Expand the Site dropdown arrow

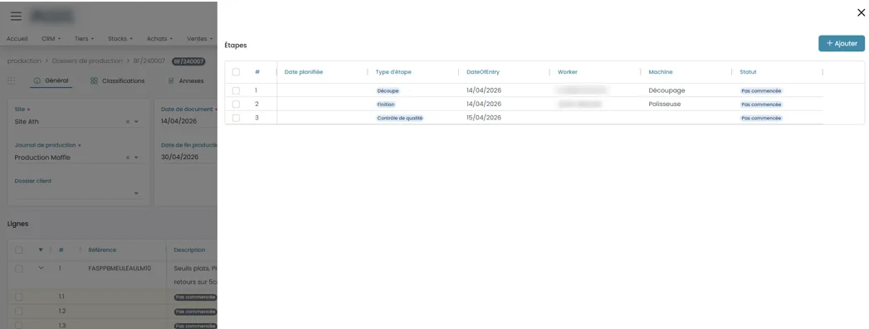click(x=136, y=122)
